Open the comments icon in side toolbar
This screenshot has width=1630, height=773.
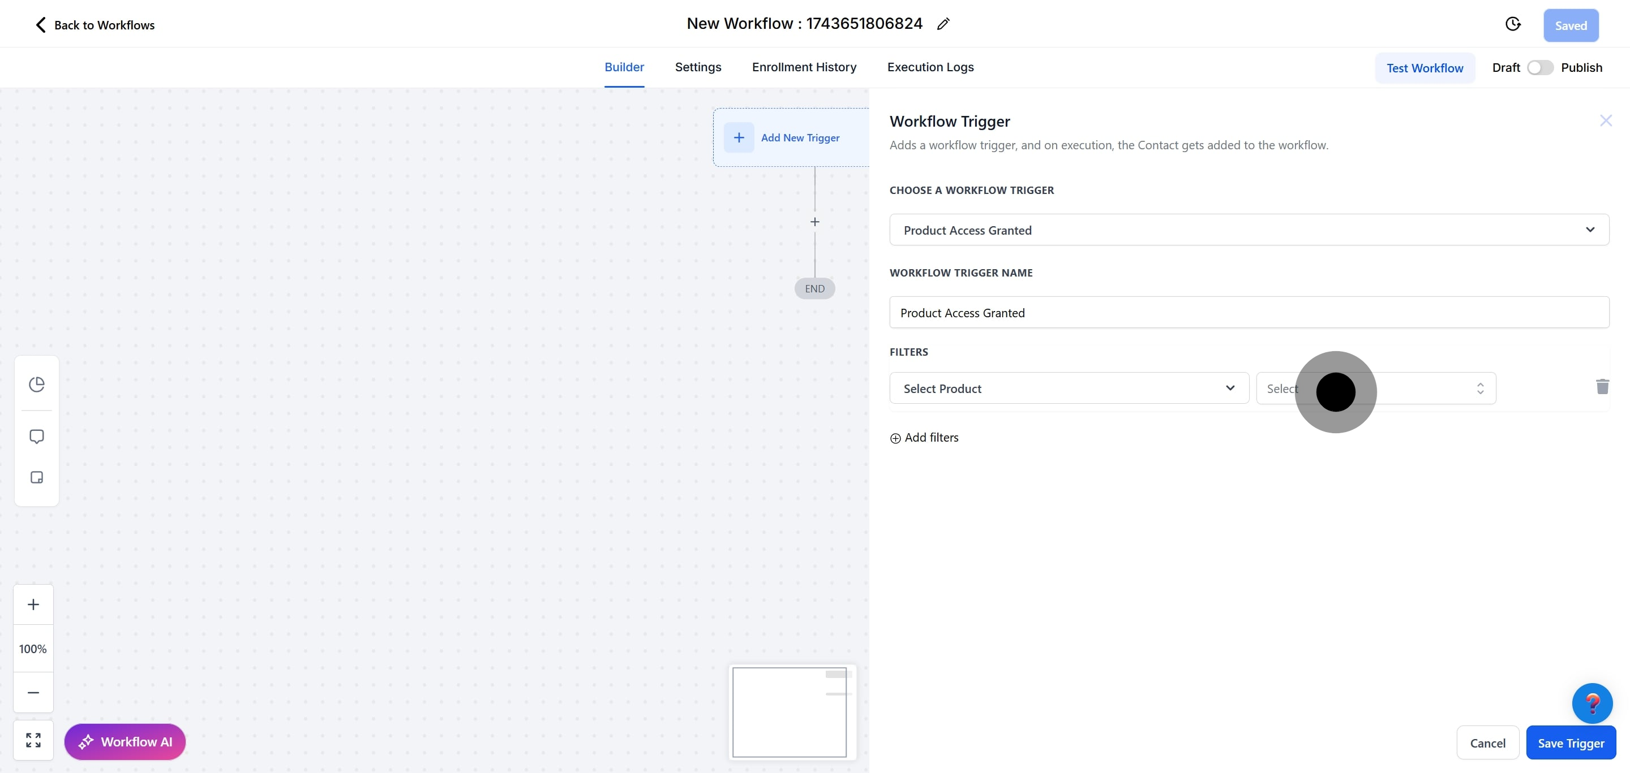(x=37, y=436)
